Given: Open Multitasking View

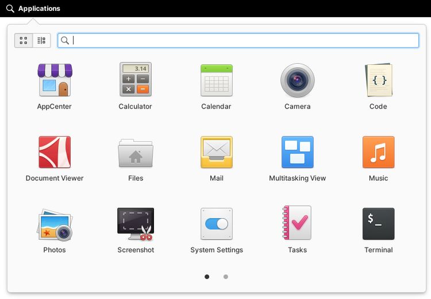Looking at the screenshot, I should (298, 152).
